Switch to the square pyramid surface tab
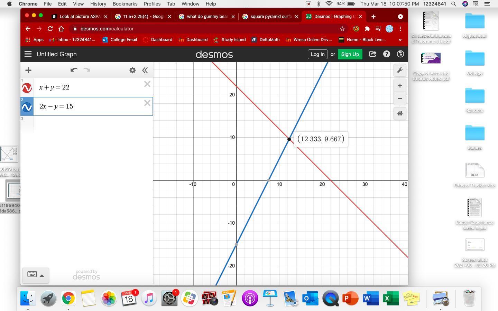The image size is (498, 311). click(270, 17)
